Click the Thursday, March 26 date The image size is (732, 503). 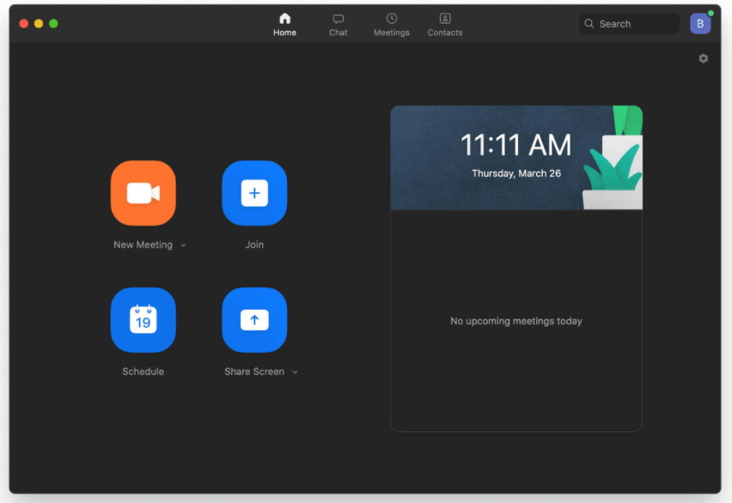click(x=516, y=173)
